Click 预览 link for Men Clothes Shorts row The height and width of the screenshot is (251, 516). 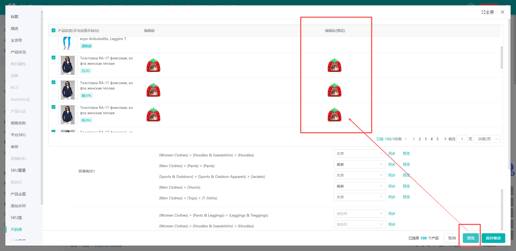click(406, 186)
